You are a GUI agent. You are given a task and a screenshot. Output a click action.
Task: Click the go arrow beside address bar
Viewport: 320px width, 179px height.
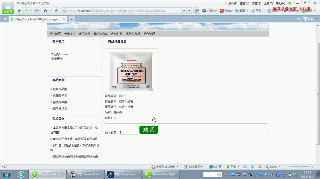(x=189, y=11)
